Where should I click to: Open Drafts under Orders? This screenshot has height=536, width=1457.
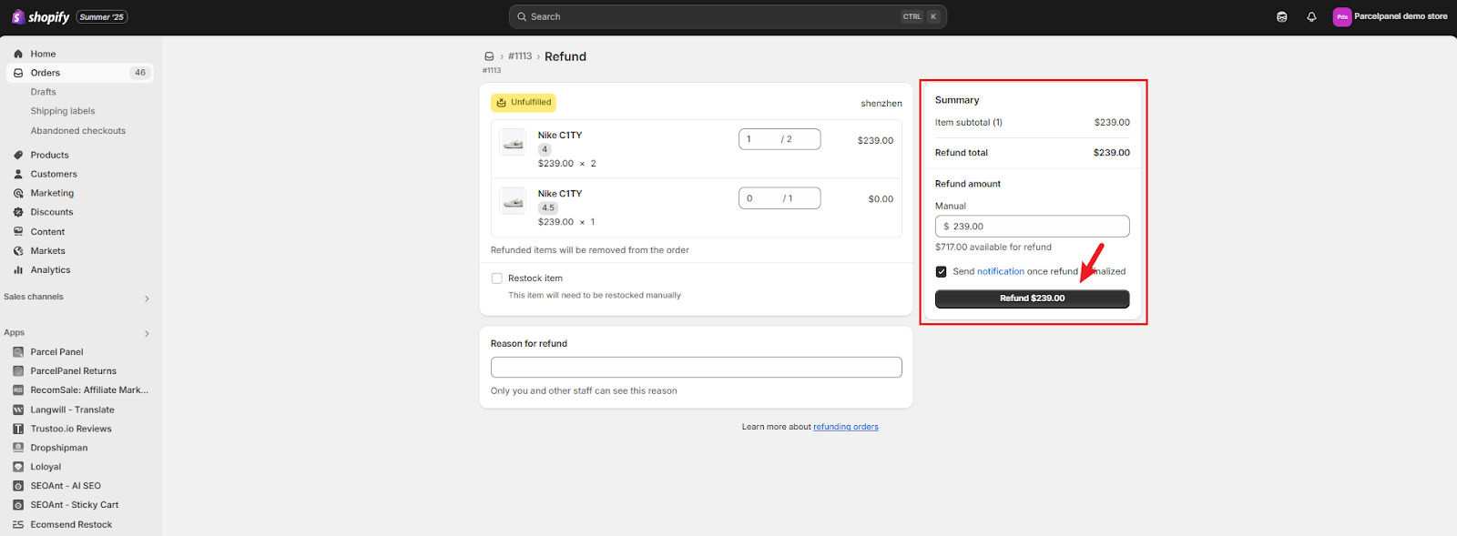tap(43, 92)
